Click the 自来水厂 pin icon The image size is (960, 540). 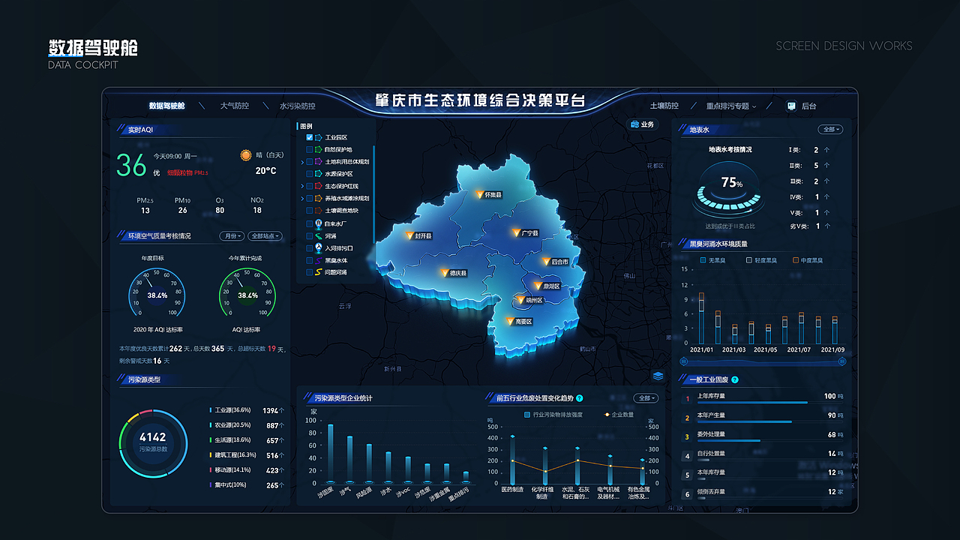point(318,223)
